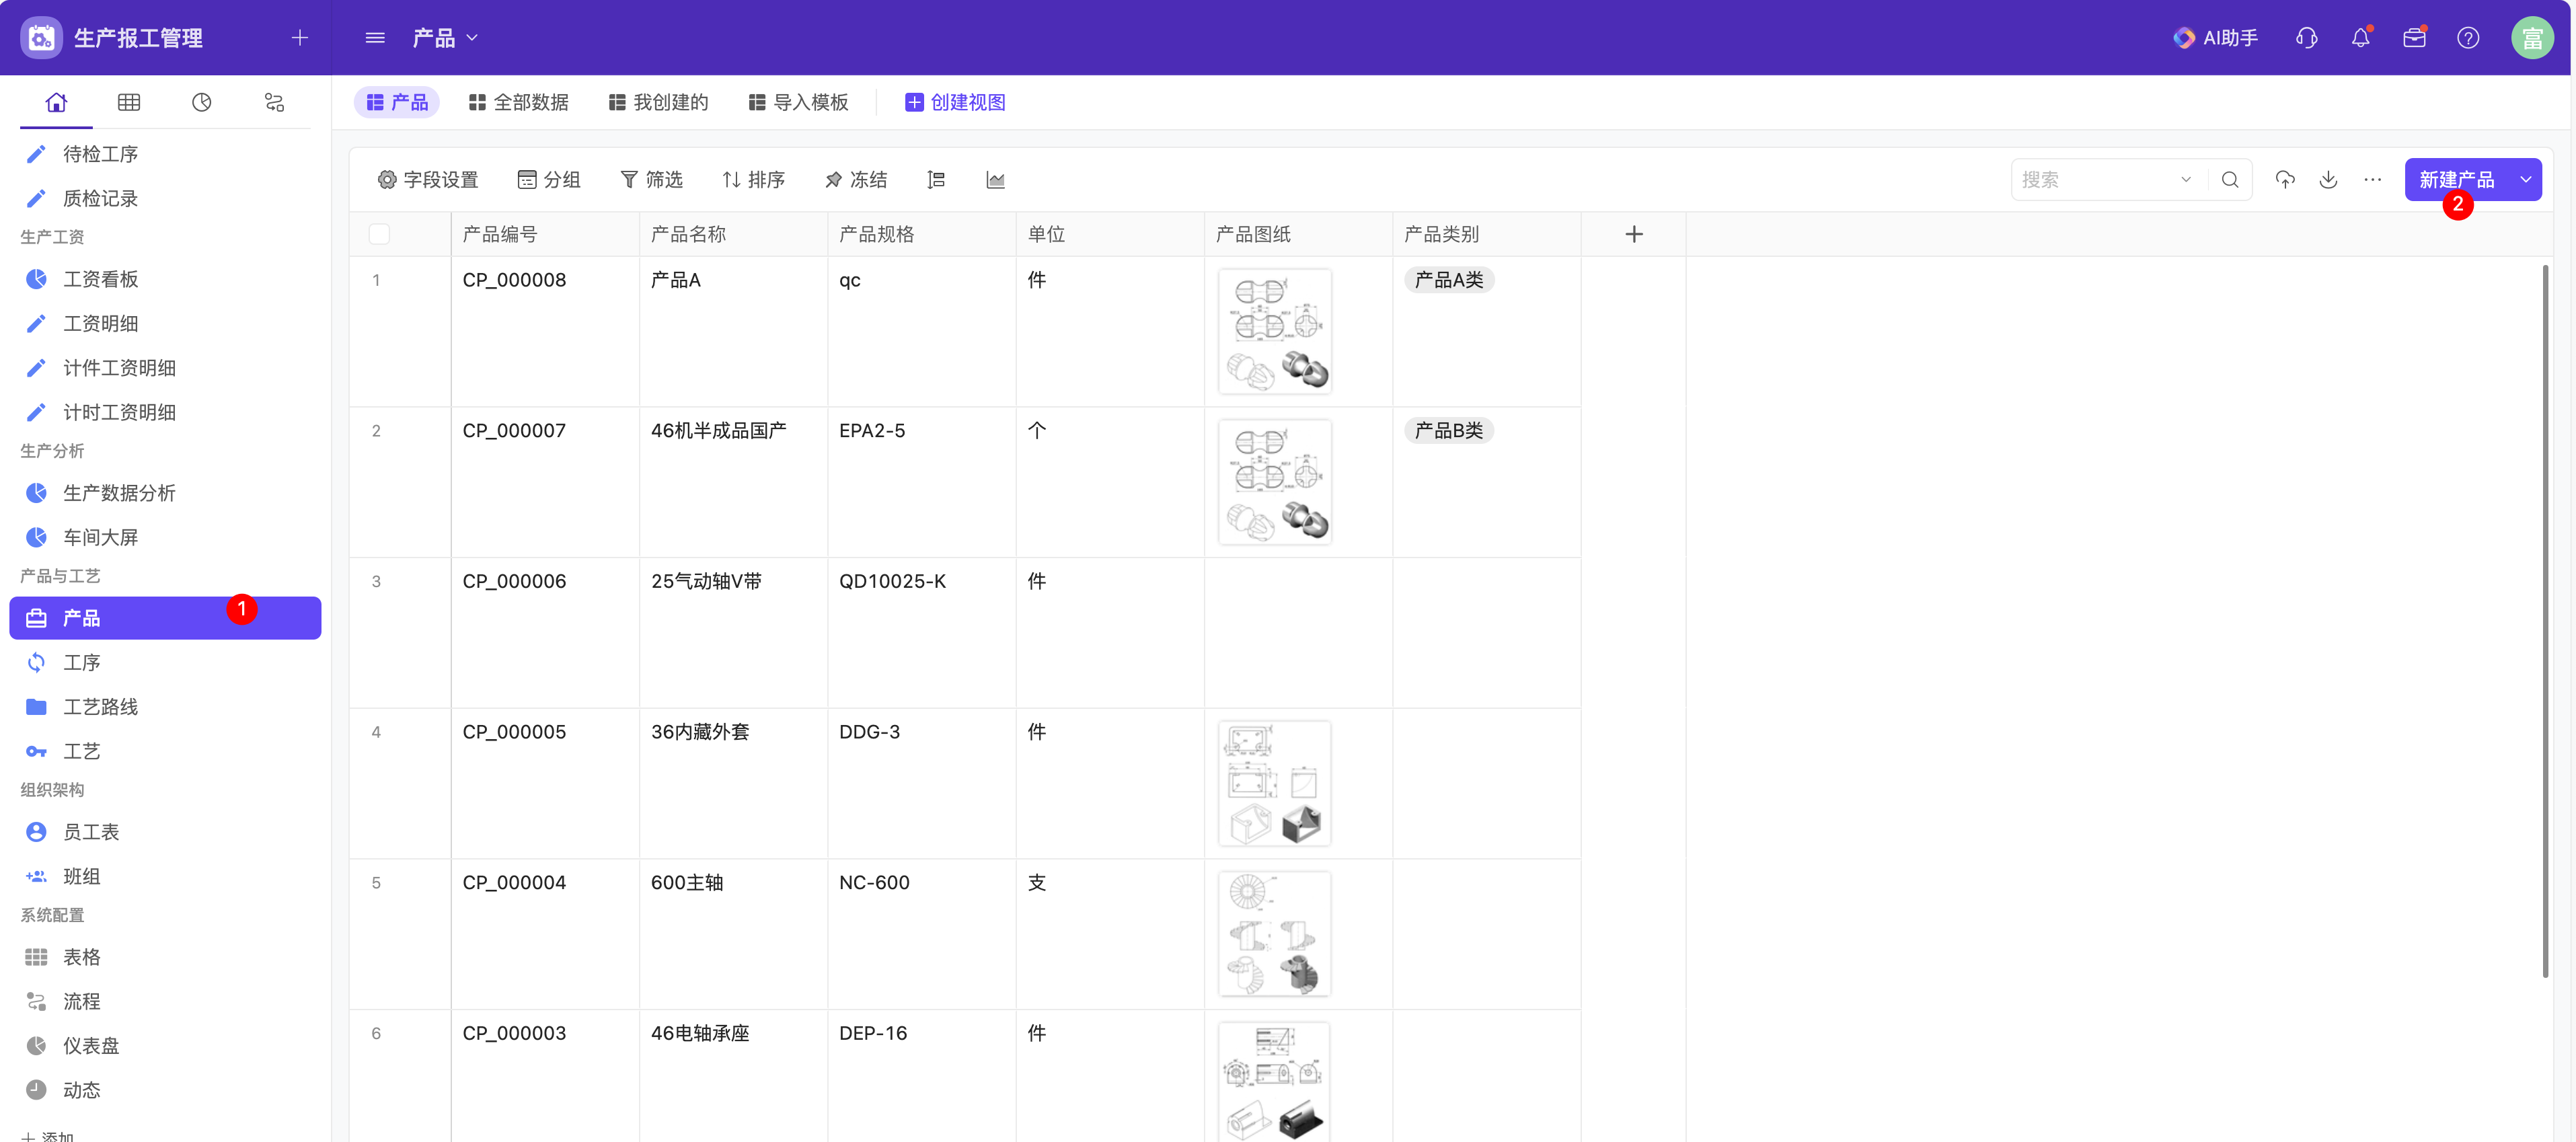This screenshot has height=1142, width=2576.
Task: Click 创建视图 to create a view
Action: point(955,102)
